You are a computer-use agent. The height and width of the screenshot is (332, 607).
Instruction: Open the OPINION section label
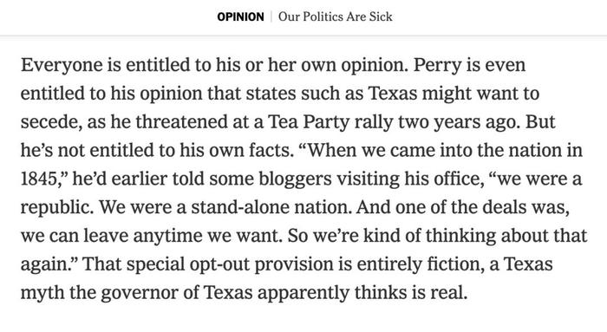240,17
